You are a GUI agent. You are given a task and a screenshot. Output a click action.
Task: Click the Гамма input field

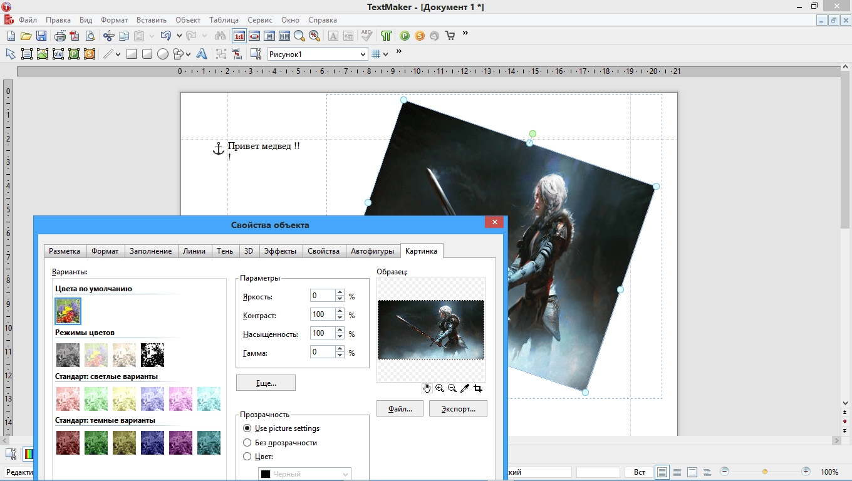tap(322, 353)
